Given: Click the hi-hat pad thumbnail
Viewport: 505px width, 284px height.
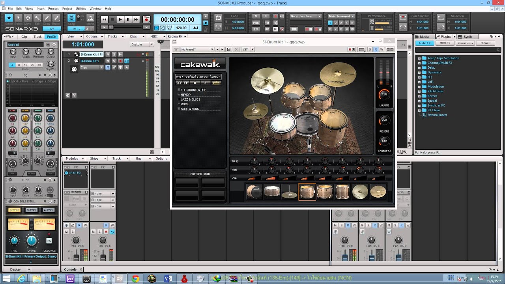Looking at the screenshot, I should tap(289, 192).
